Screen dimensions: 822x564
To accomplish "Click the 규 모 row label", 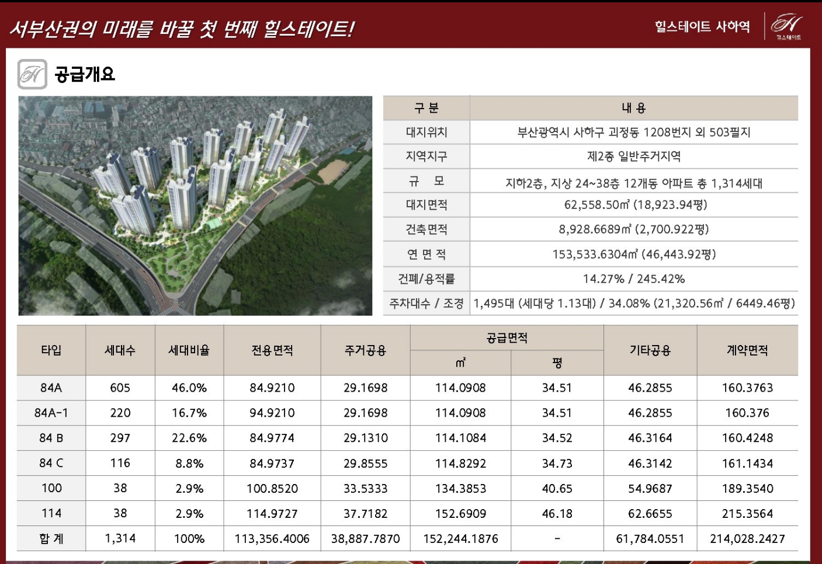I will tap(426, 182).
